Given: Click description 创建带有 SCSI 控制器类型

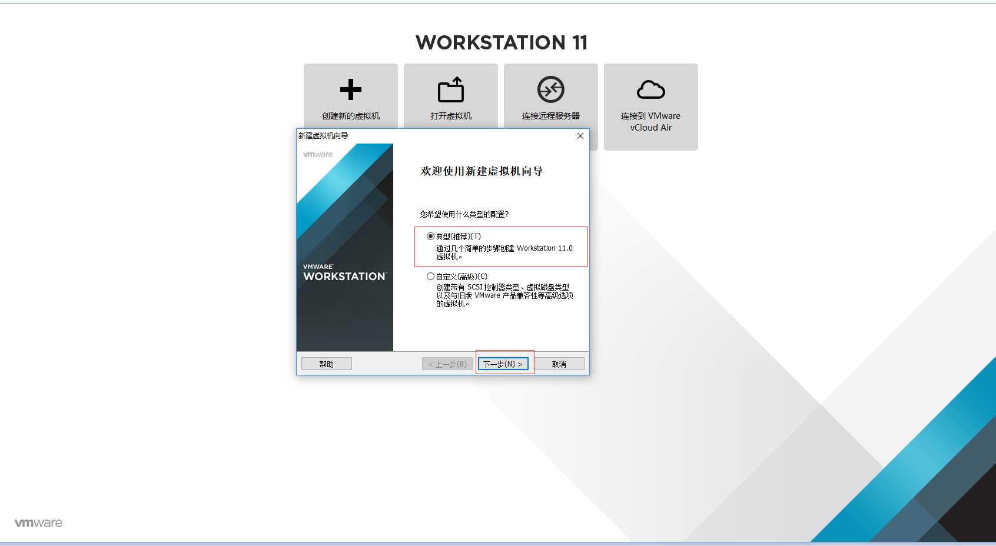Looking at the screenshot, I should pos(504,295).
